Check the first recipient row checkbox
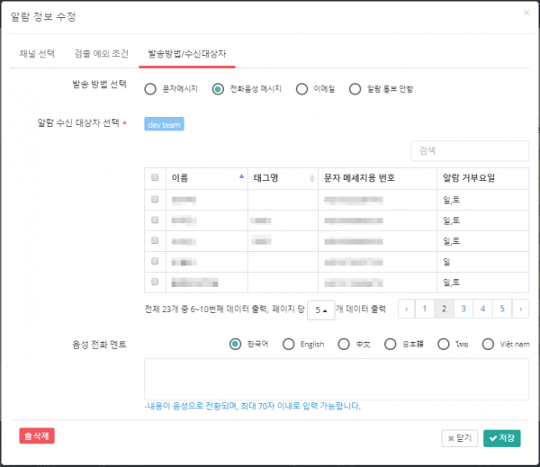This screenshot has width=540, height=467. [x=155, y=200]
